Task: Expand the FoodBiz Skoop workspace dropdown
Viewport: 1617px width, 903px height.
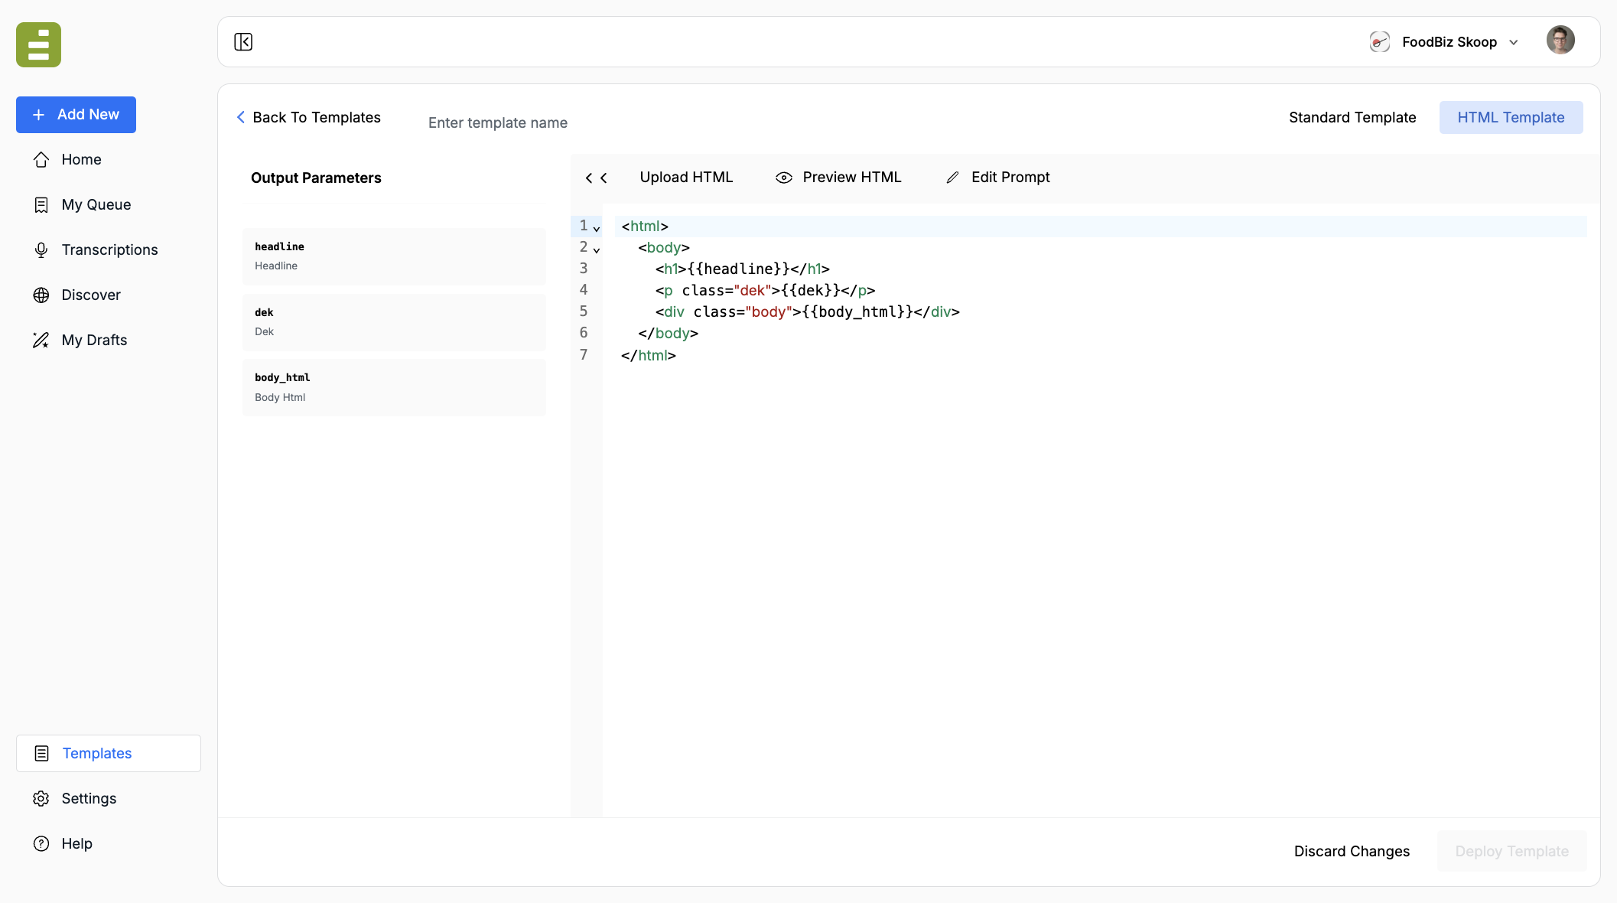Action: 1514,43
